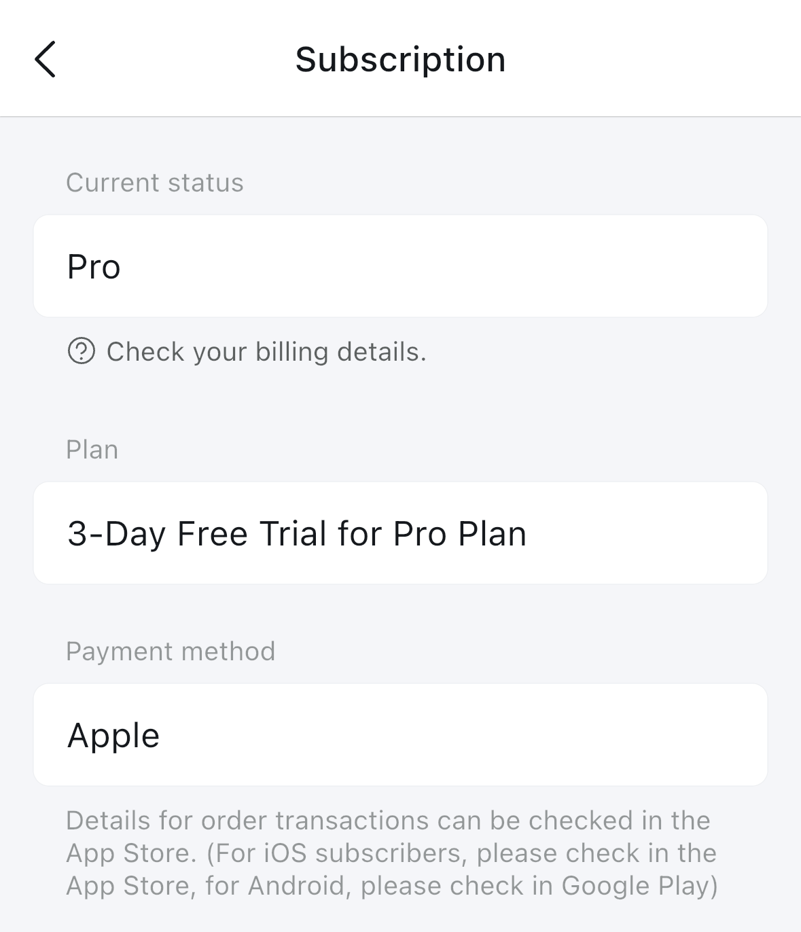Click the Payment method section label
The image size is (801, 932).
point(171,651)
